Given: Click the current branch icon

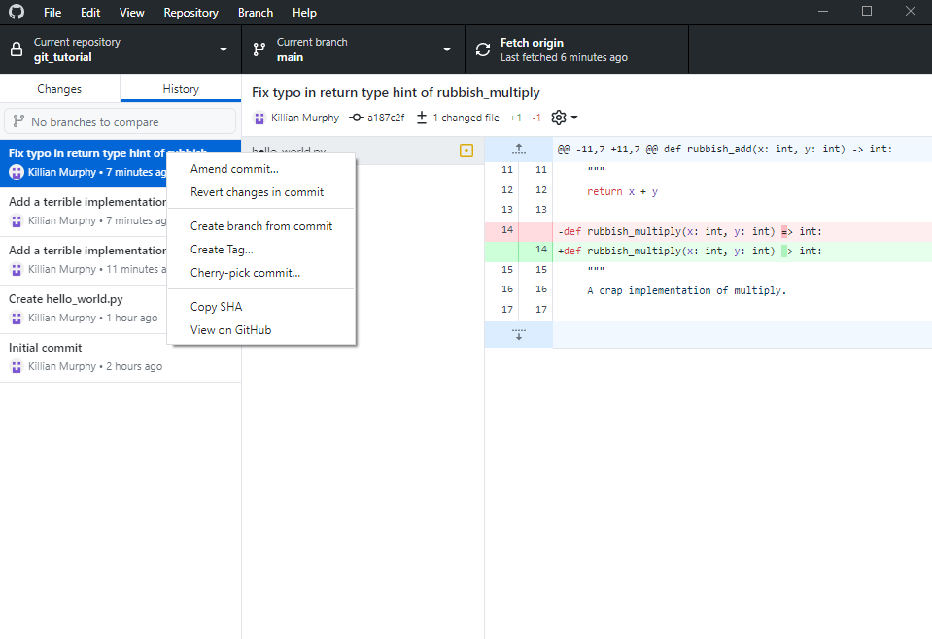Looking at the screenshot, I should (x=259, y=50).
